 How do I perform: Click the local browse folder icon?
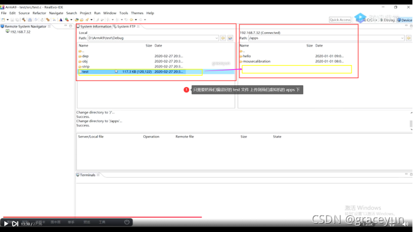[230, 38]
